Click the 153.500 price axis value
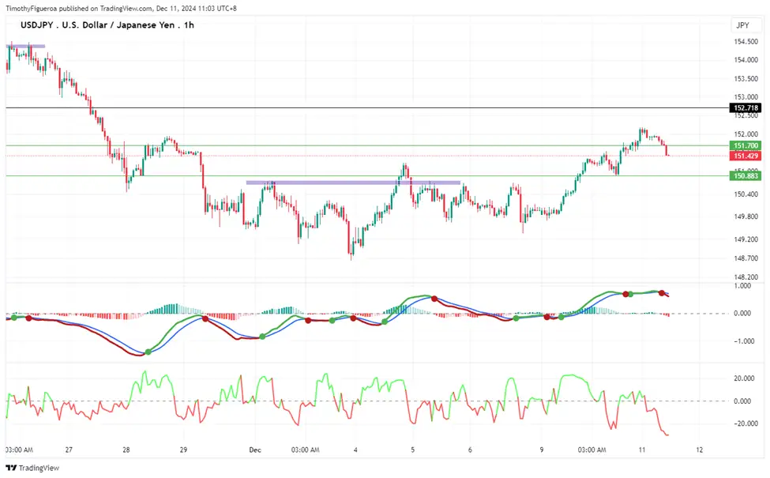770x478 pixels. point(746,78)
